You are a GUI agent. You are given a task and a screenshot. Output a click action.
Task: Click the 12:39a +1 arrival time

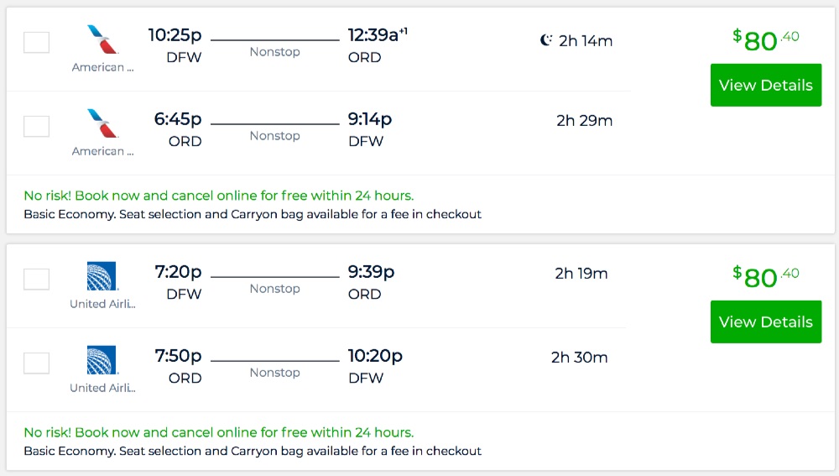[378, 35]
